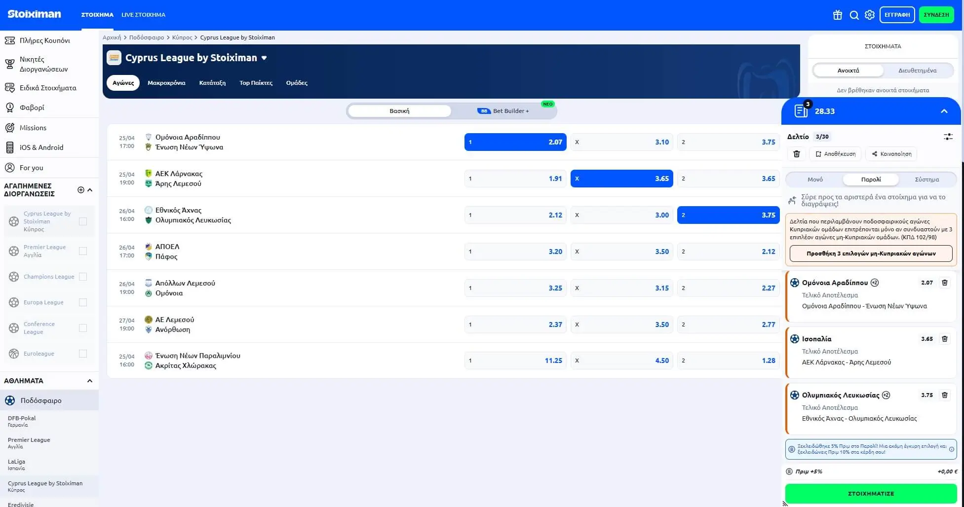Screen dimensions: 964x507
Task: Open LaLiga Ισπανία in sports list
Action: point(49,465)
